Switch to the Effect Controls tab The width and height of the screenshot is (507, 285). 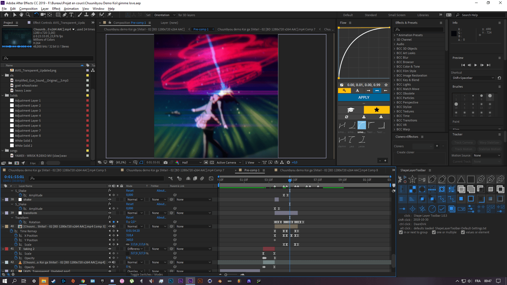pyautogui.click(x=58, y=23)
